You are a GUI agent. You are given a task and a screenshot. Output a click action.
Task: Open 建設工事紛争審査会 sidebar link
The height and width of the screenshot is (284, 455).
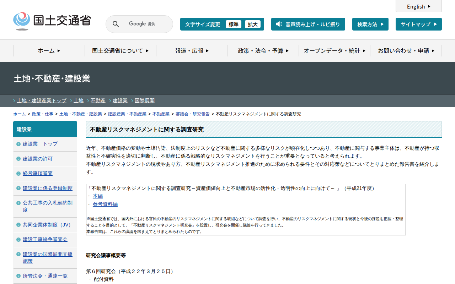(x=45, y=239)
